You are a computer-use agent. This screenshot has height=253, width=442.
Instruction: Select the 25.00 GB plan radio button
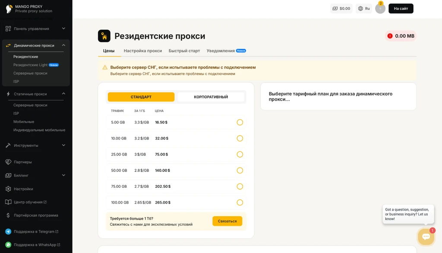[x=240, y=154]
